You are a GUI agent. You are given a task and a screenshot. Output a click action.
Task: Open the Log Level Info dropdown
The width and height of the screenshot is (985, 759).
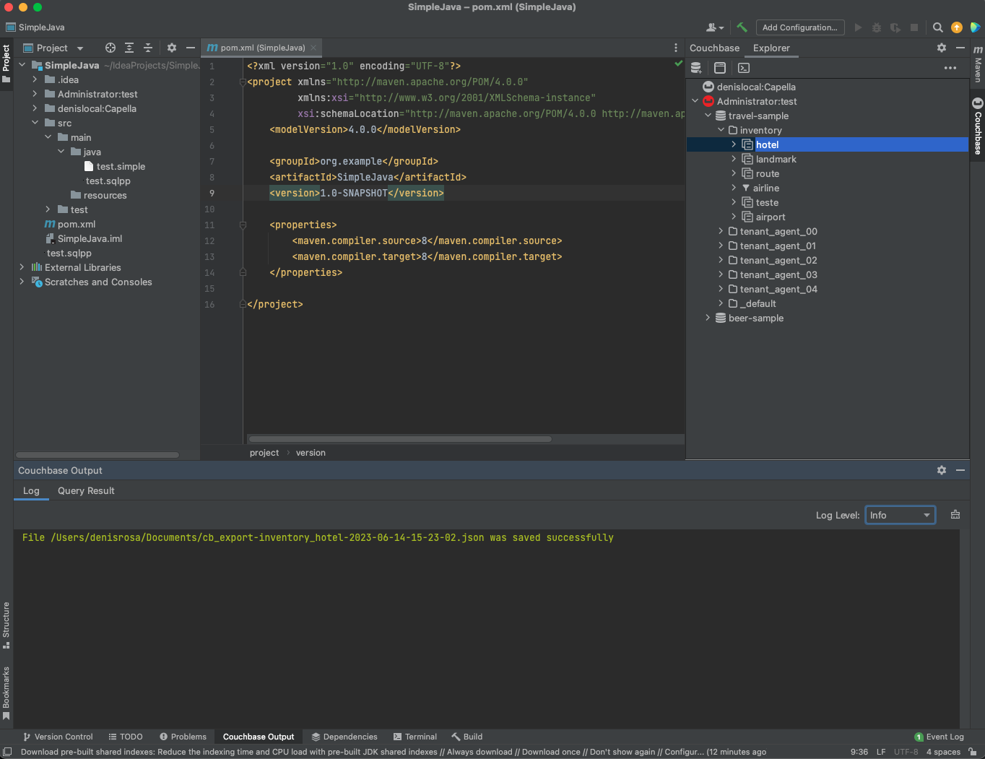tap(900, 515)
